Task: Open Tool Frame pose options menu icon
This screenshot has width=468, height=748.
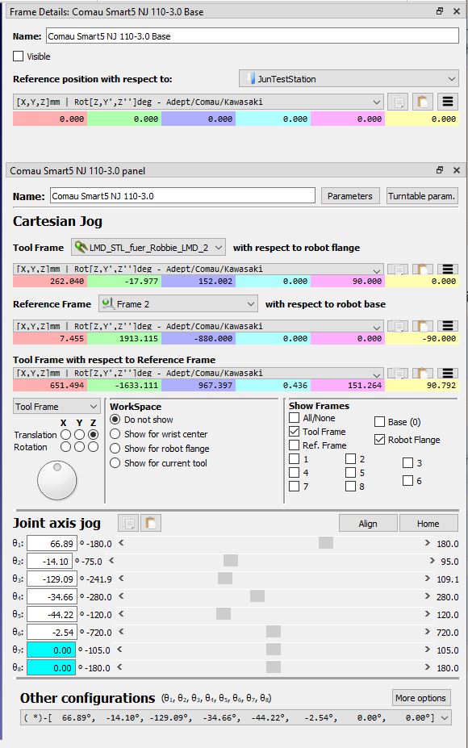Action: (448, 269)
